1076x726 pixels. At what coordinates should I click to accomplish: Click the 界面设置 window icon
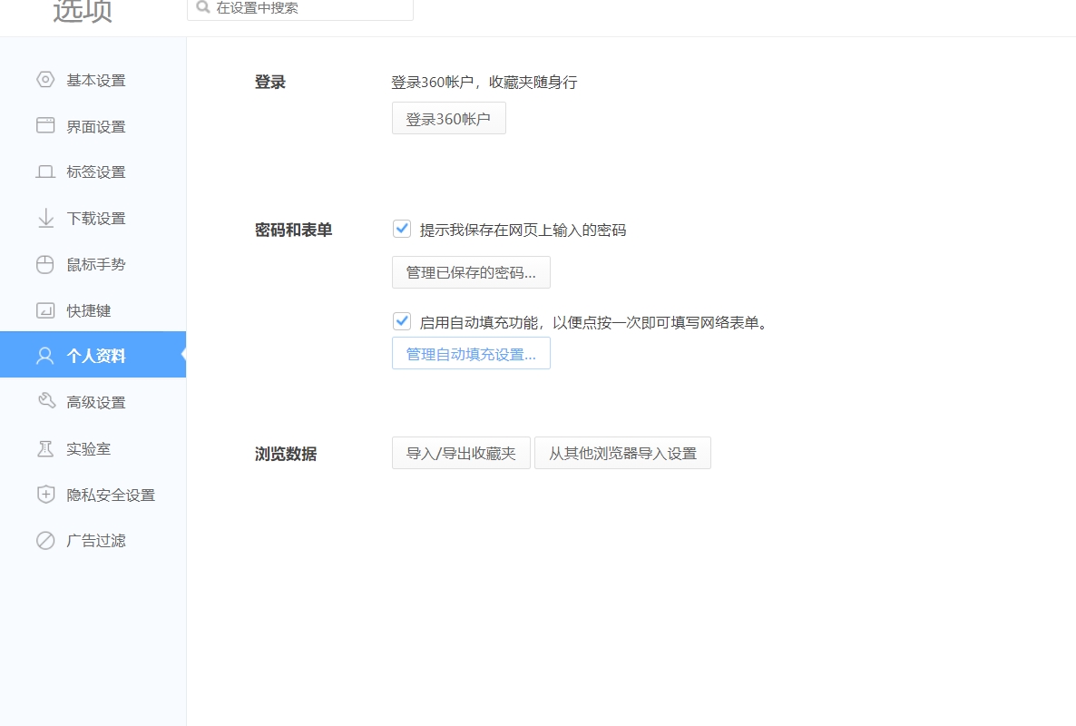tap(45, 125)
